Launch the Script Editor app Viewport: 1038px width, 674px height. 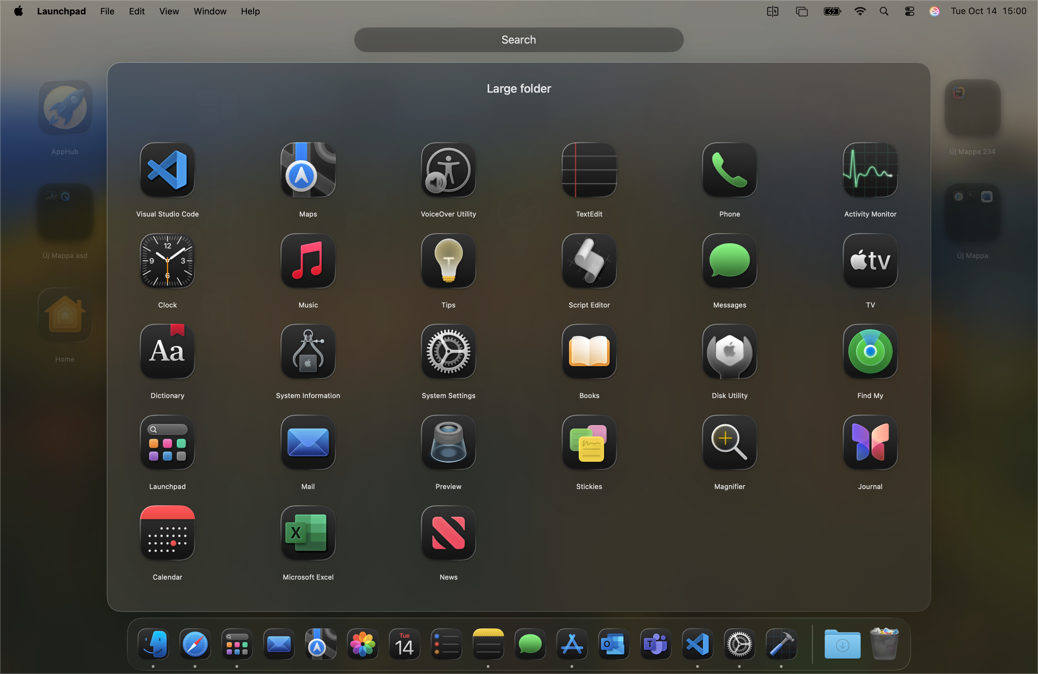point(589,261)
